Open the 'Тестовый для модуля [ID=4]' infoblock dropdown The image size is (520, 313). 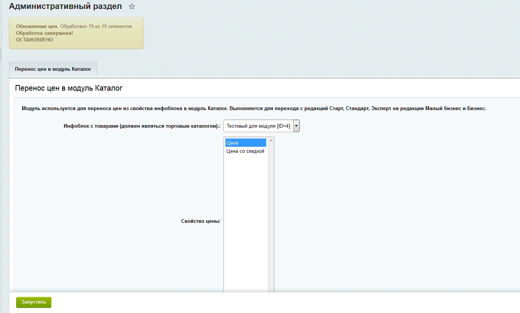point(258,126)
